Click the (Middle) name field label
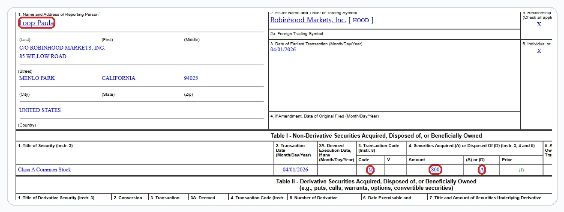 pos(192,40)
